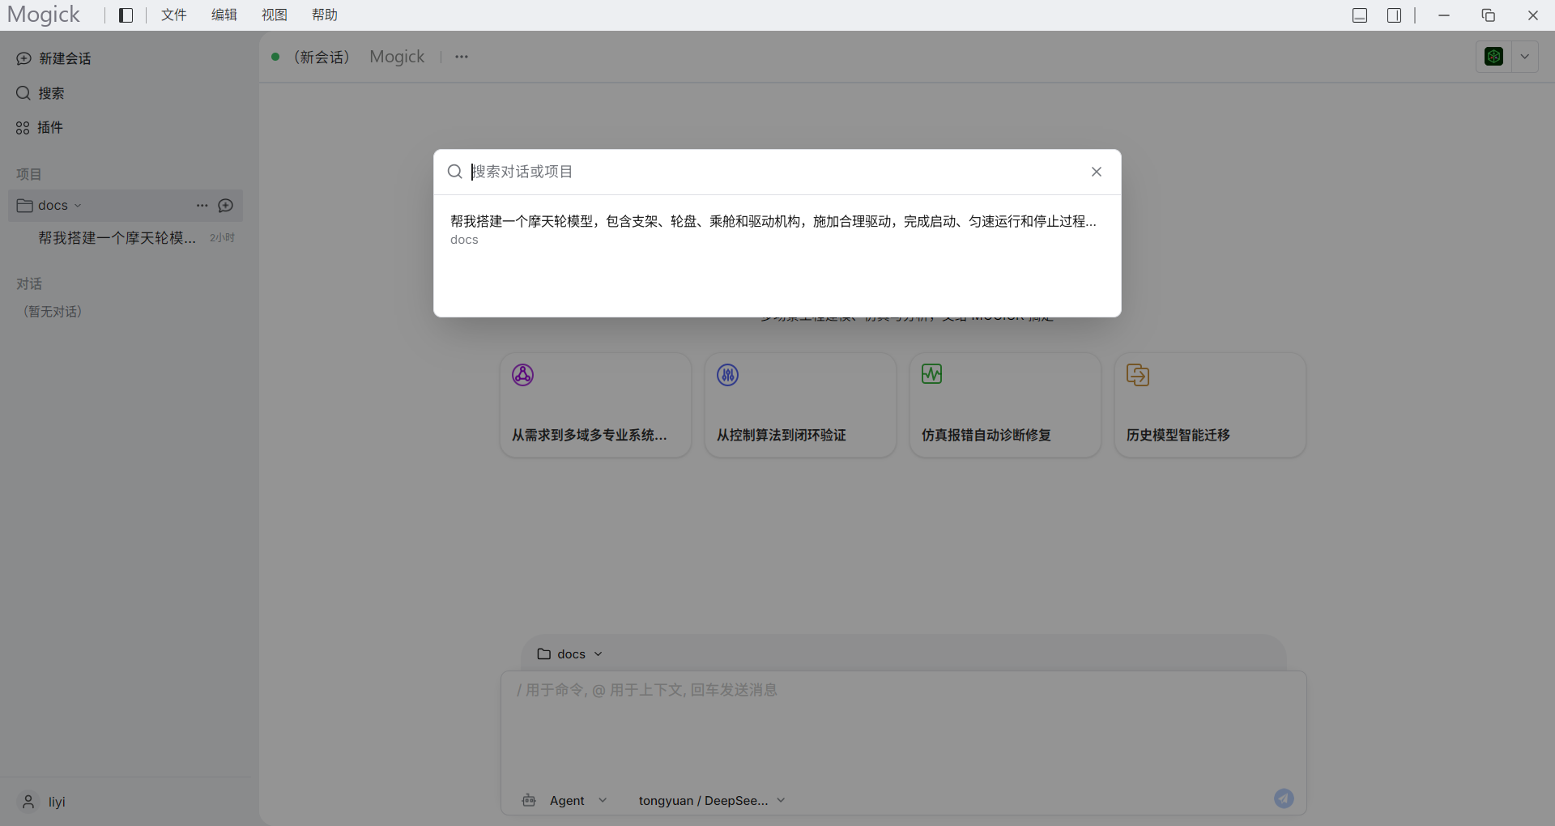Add new conversation in docs project
The height and width of the screenshot is (826, 1555).
pos(226,206)
